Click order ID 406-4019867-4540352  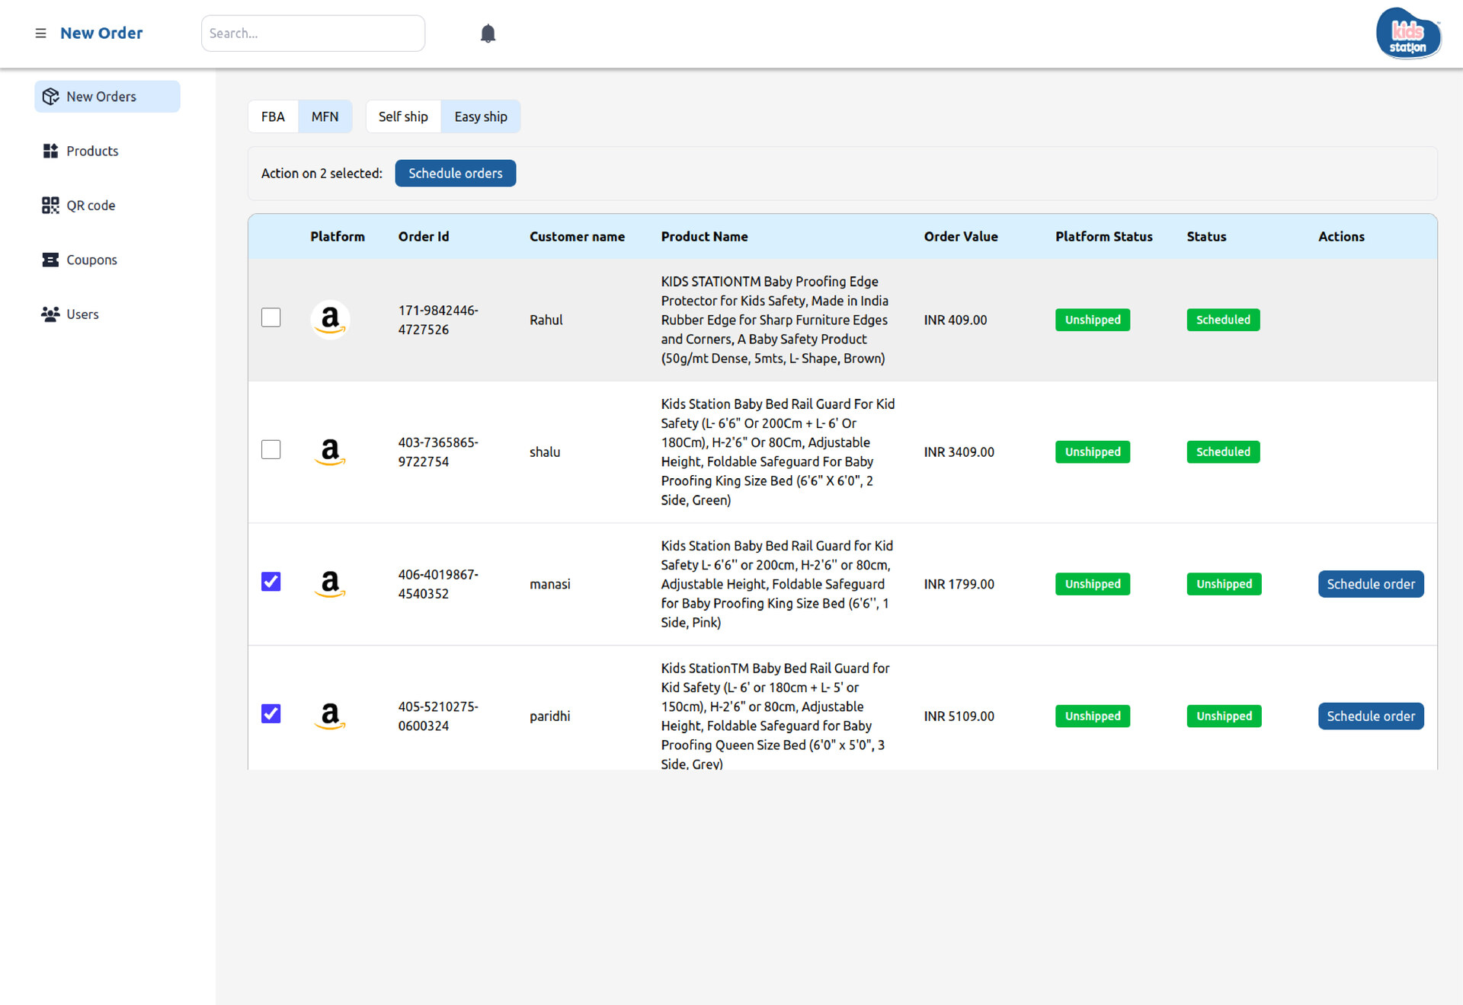coord(438,584)
